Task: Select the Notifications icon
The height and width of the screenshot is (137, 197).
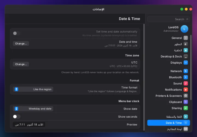Action: 186,90
